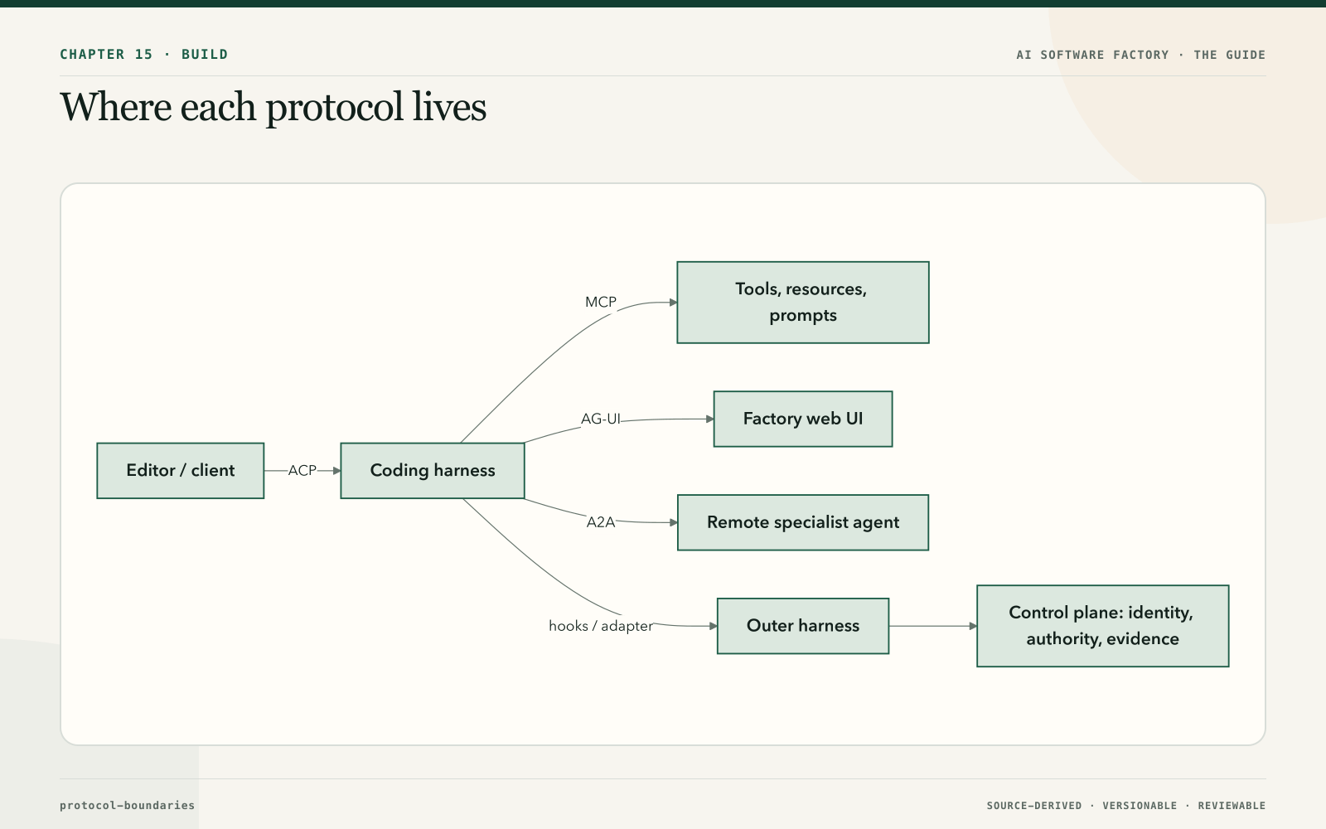Click the 'Where each protocol lives' title

[x=273, y=108]
